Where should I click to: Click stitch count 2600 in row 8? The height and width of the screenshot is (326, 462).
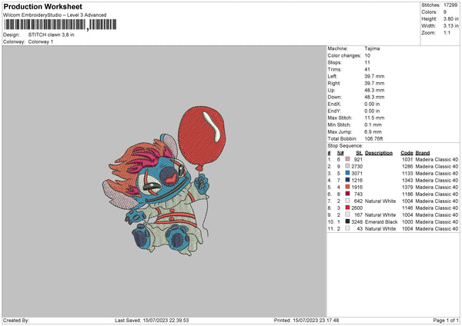(x=357, y=208)
